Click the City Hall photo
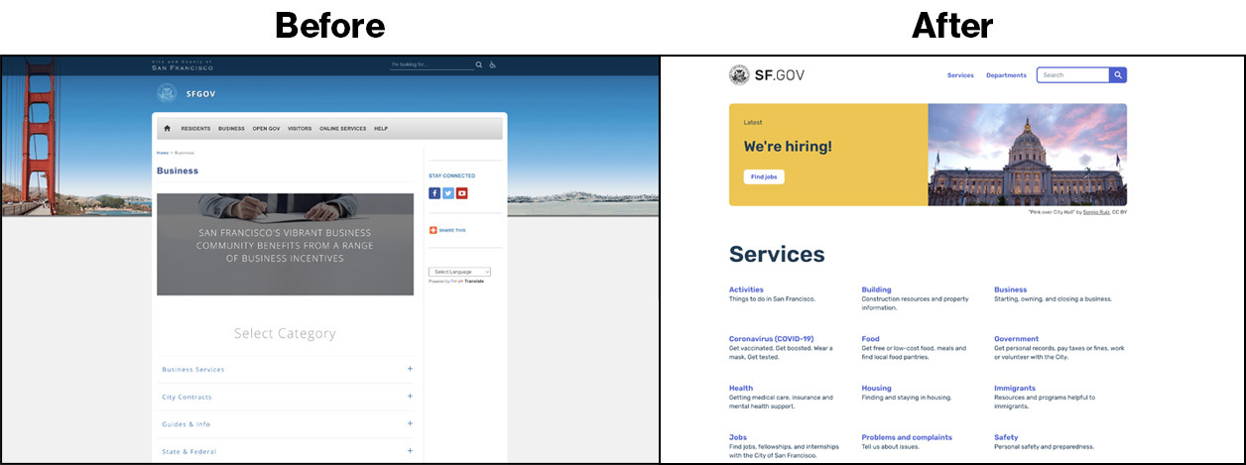1246x465 pixels. 1027,155
